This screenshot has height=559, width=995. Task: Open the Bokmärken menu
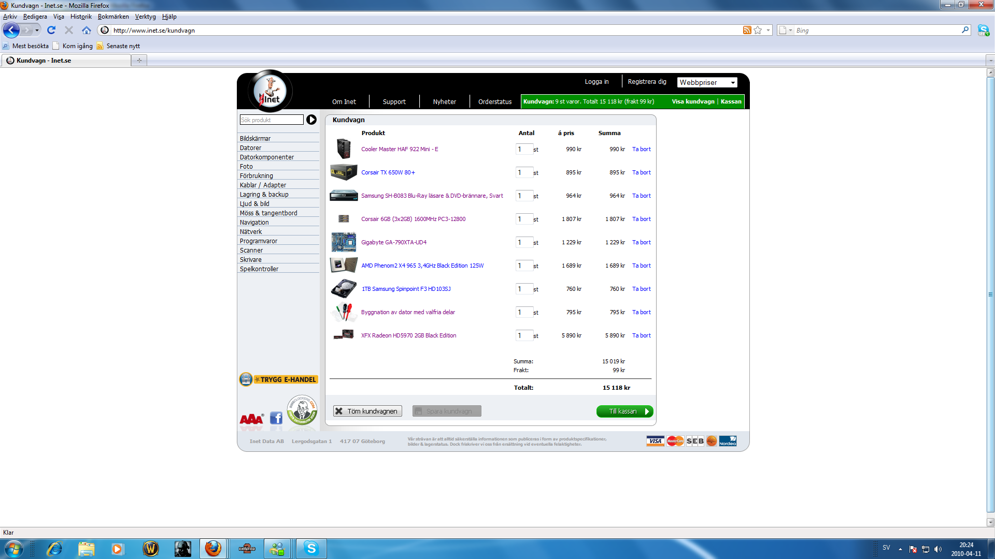pos(113,17)
